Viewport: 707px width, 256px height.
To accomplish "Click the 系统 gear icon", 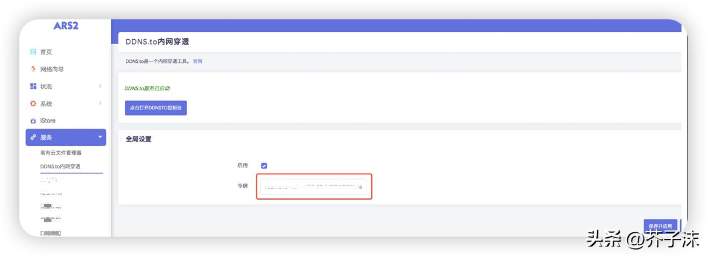I will click(x=33, y=104).
